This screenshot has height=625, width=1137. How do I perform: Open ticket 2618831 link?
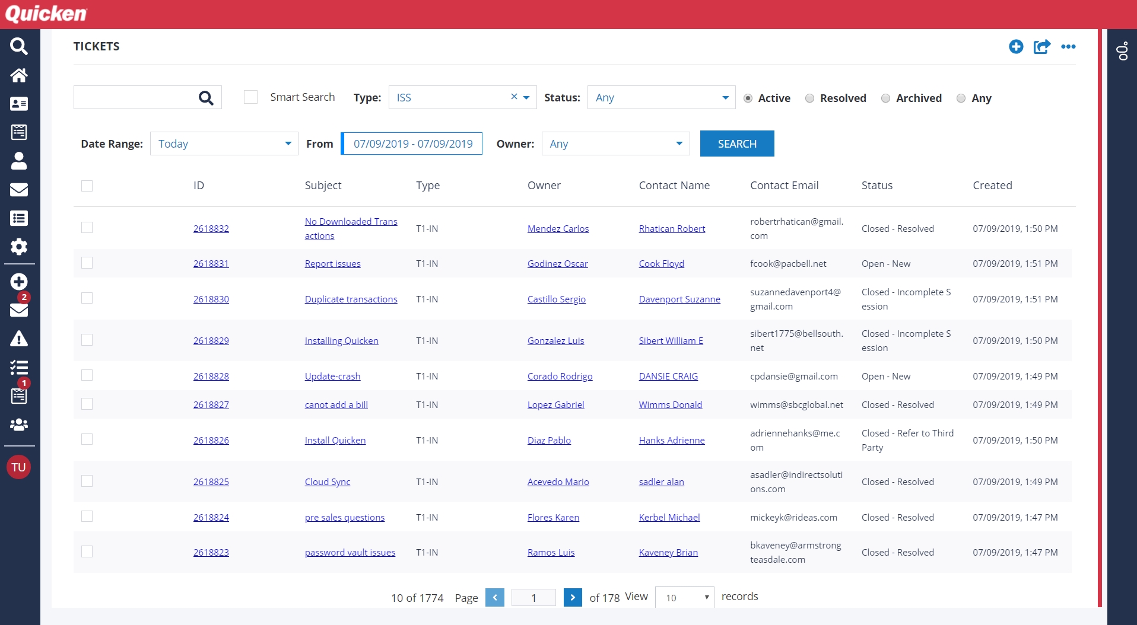[211, 264]
